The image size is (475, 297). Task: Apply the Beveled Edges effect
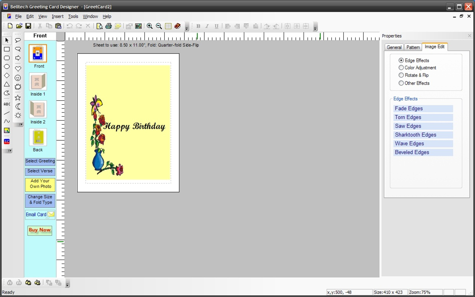click(x=423, y=152)
